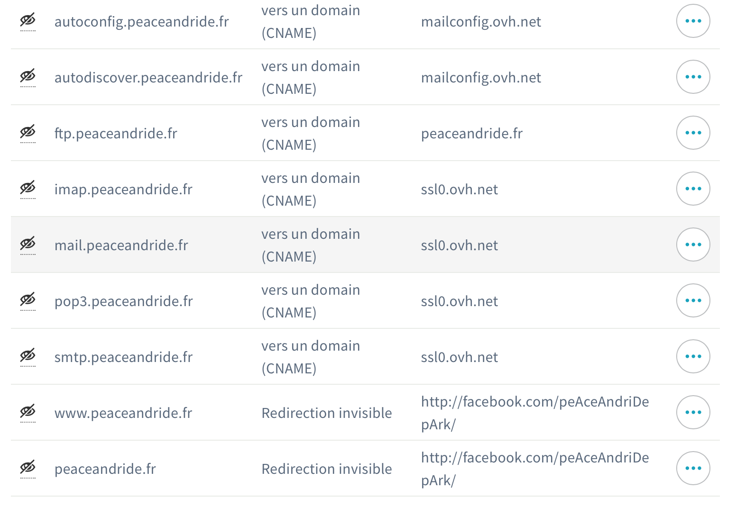This screenshot has width=736, height=507.
Task: Click ellipsis button on mail.peaceandride.fr row
Action: [693, 244]
